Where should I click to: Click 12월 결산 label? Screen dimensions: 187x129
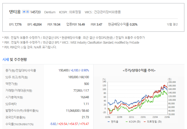[x=172, y=24]
